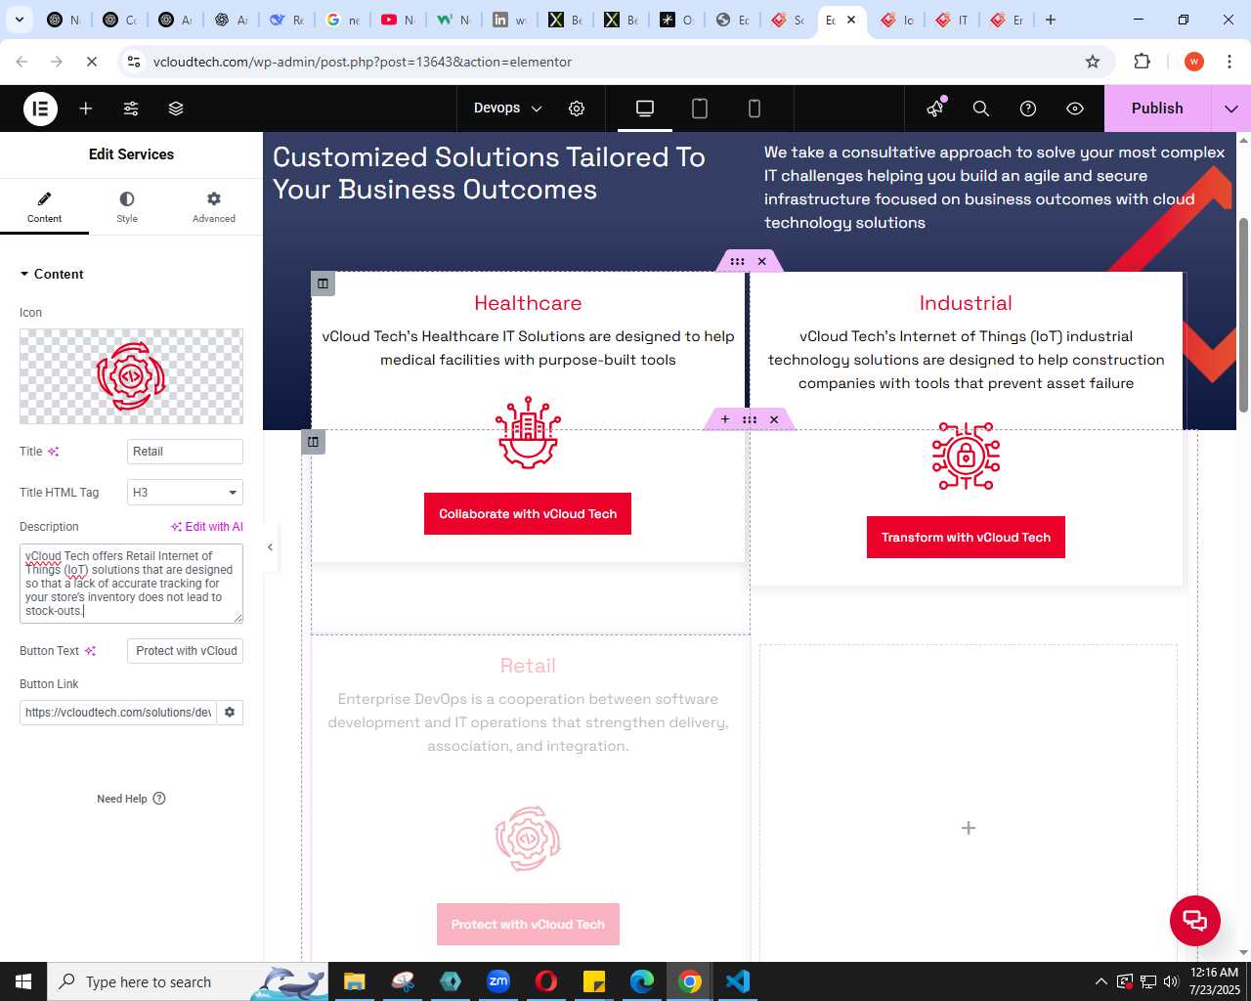Screen dimensions: 1251x1001
Task: Toggle Preview Changes eye icon
Action: point(1075,109)
